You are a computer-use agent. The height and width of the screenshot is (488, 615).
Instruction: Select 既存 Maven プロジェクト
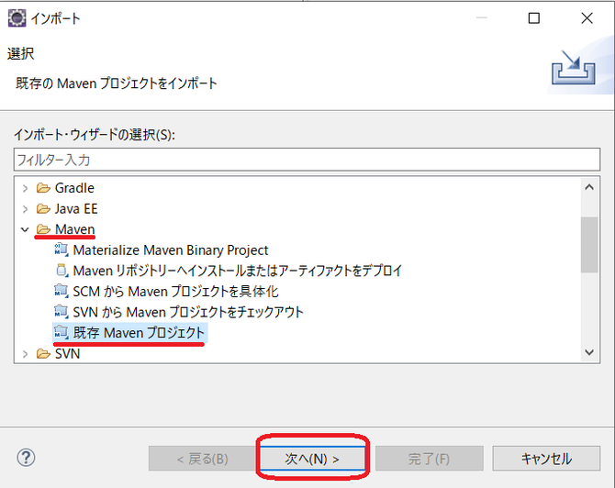(139, 333)
